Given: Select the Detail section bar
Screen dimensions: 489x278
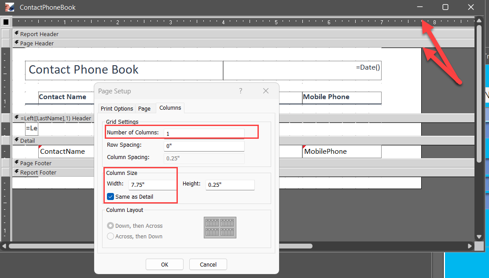Looking at the screenshot, I should [x=53, y=141].
